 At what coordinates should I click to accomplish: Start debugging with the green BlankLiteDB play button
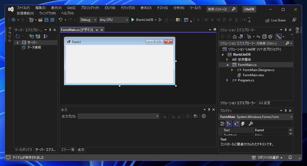click(142, 20)
